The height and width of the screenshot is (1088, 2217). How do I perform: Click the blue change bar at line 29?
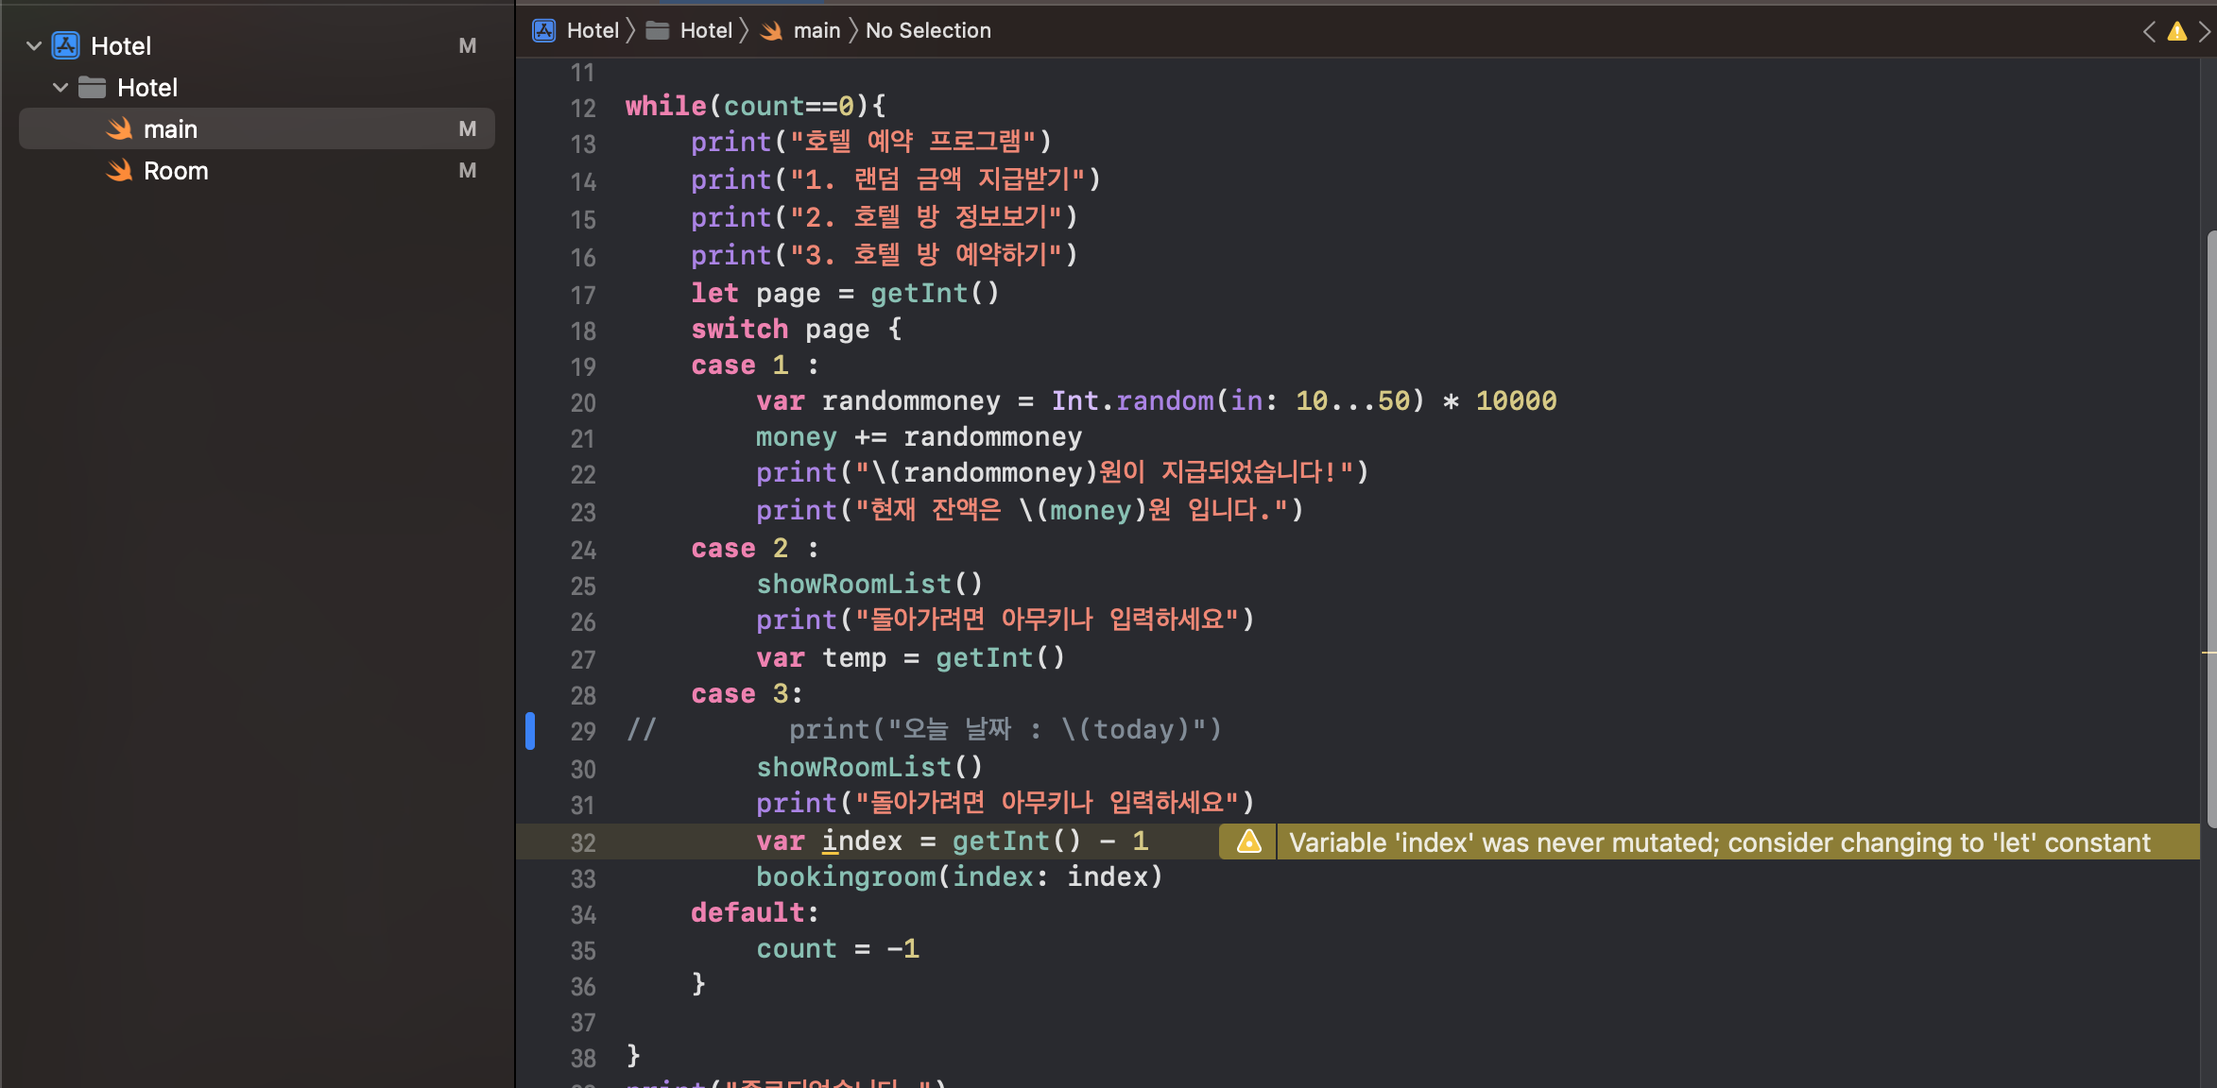click(530, 731)
